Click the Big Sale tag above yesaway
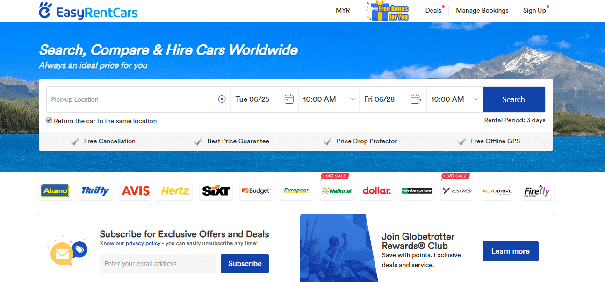Image resolution: width=605 pixels, height=282 pixels. 455,176
